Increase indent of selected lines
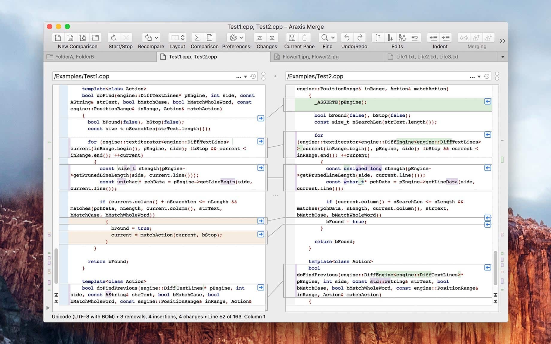Screen dimensions: 551x344 click(x=446, y=38)
